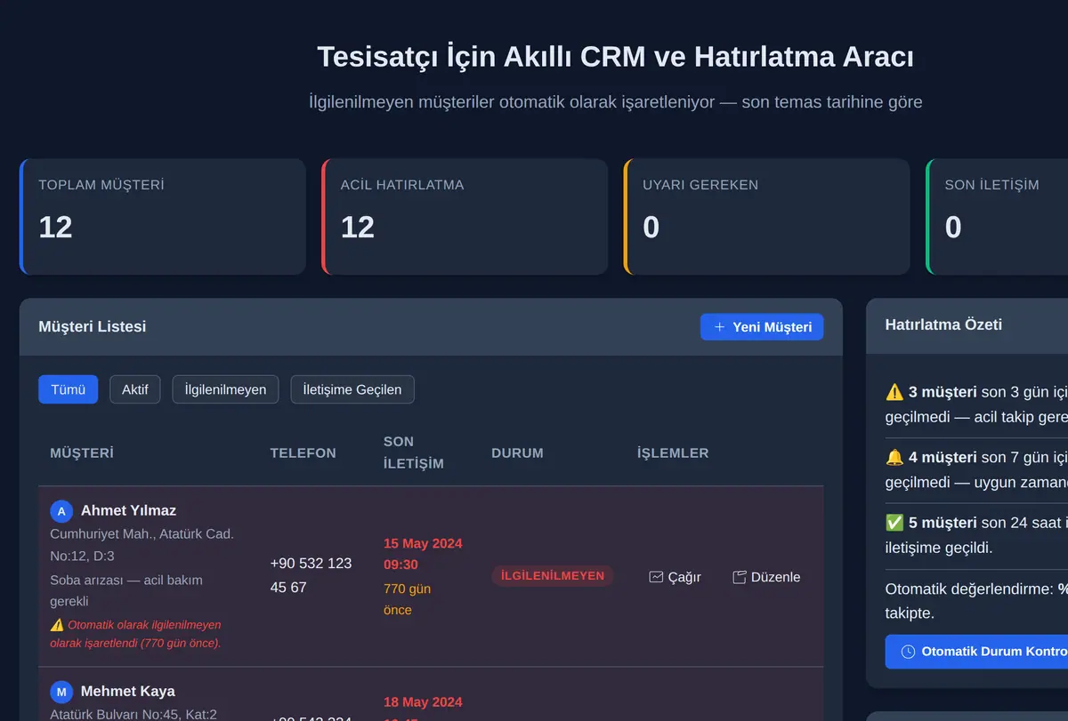The height and width of the screenshot is (721, 1068).
Task: Click the İşlemler column header
Action: 673,453
